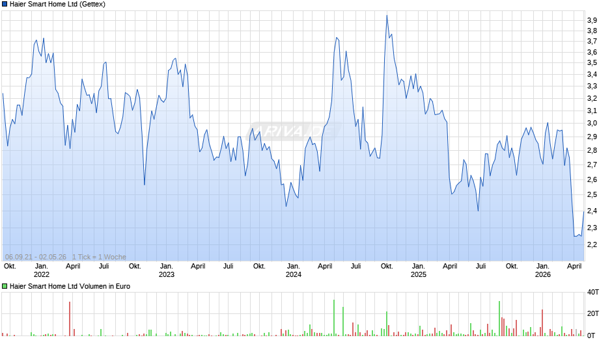
Task: Click the y-axis price value 3,7
Action: click(x=592, y=41)
